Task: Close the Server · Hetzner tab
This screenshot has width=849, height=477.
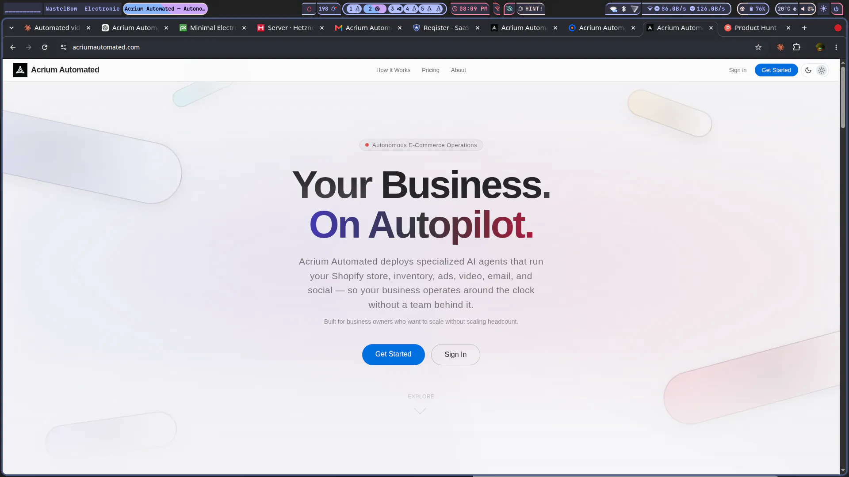Action: [x=322, y=28]
